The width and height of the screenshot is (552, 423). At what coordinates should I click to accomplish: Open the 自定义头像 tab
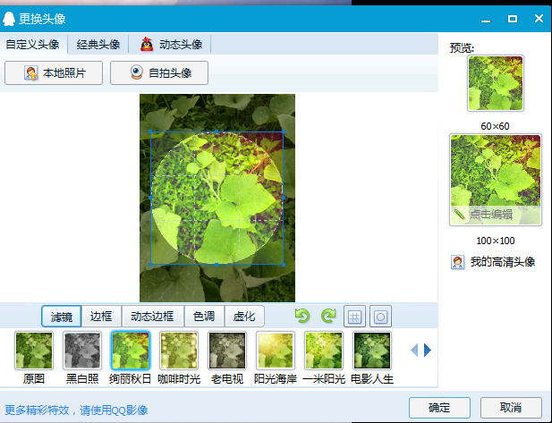point(32,45)
